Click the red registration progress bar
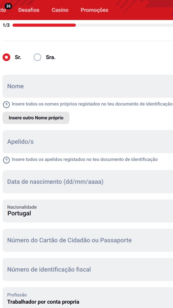This screenshot has height=308, width=173. click(x=44, y=25)
